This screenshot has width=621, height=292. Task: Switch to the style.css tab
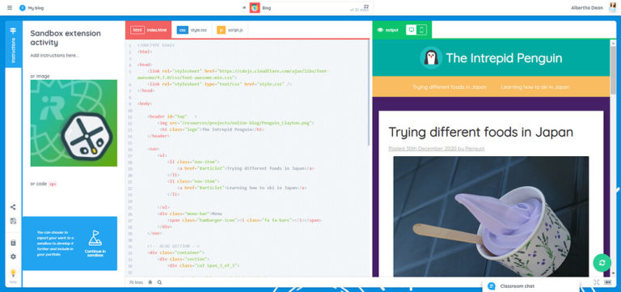tap(192, 30)
